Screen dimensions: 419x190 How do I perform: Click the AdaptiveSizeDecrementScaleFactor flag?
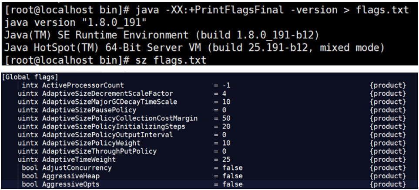(x=107, y=94)
